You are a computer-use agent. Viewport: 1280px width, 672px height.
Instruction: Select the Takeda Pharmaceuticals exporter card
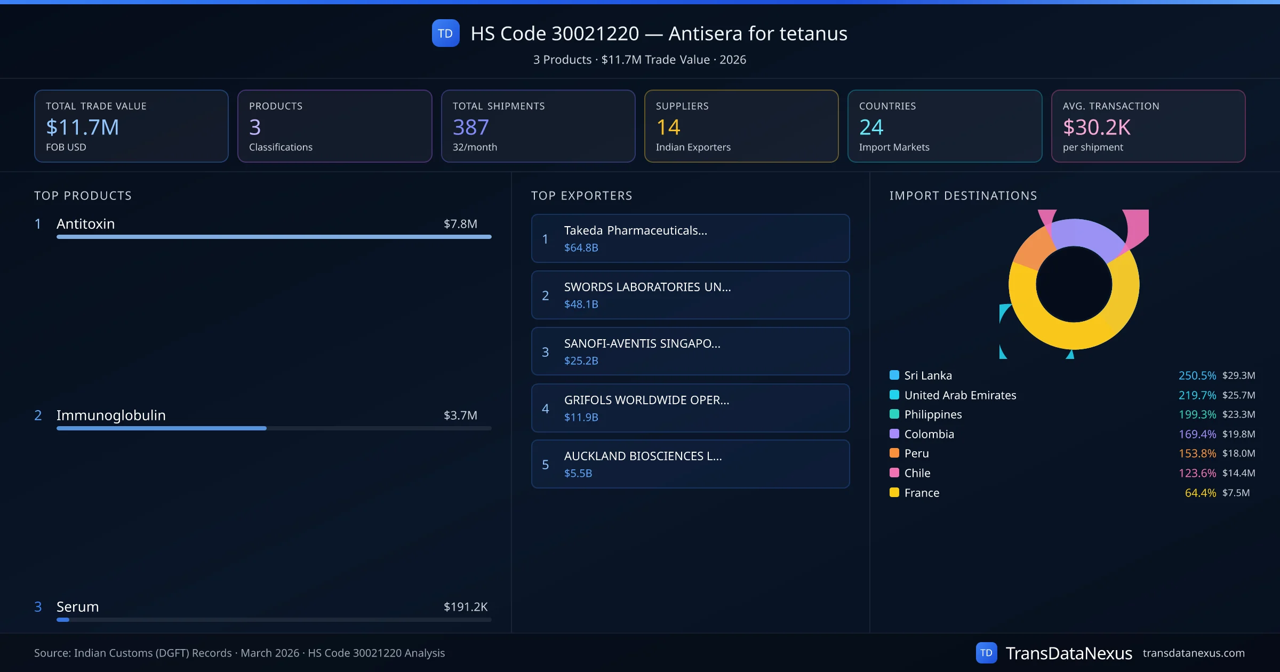[690, 238]
